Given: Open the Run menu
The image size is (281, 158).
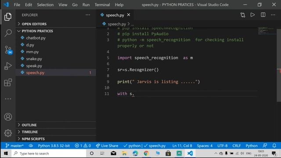Looking at the screenshot, I should point(86,5).
